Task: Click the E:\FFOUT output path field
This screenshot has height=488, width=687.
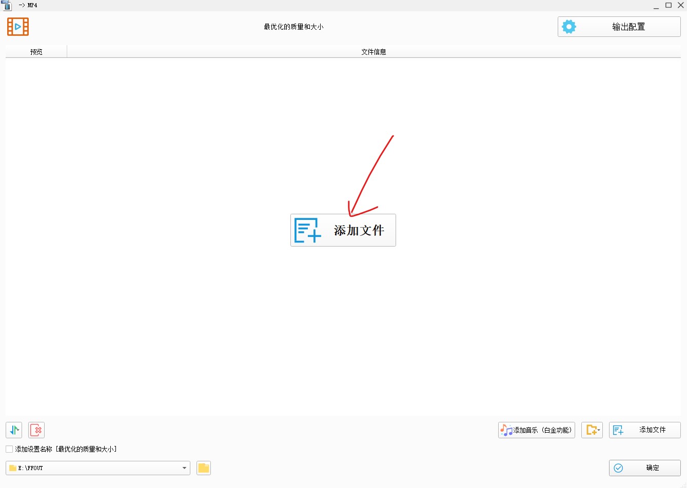Action: [x=92, y=468]
